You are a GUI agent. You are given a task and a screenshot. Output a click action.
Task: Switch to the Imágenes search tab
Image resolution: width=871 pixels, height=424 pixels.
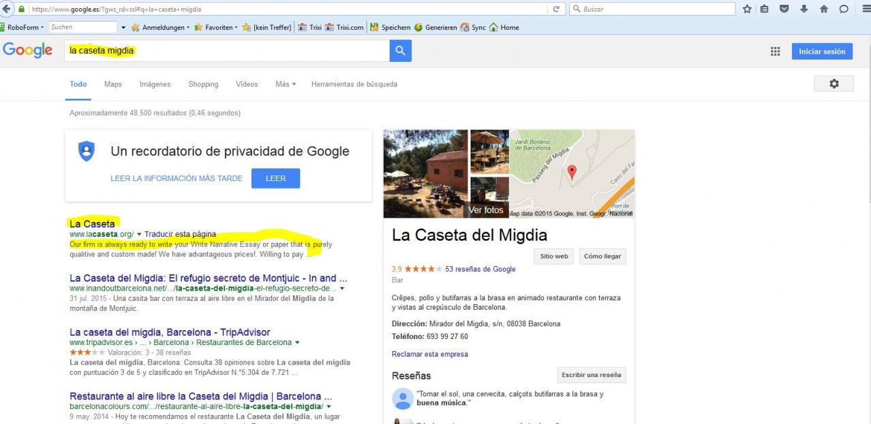[155, 84]
